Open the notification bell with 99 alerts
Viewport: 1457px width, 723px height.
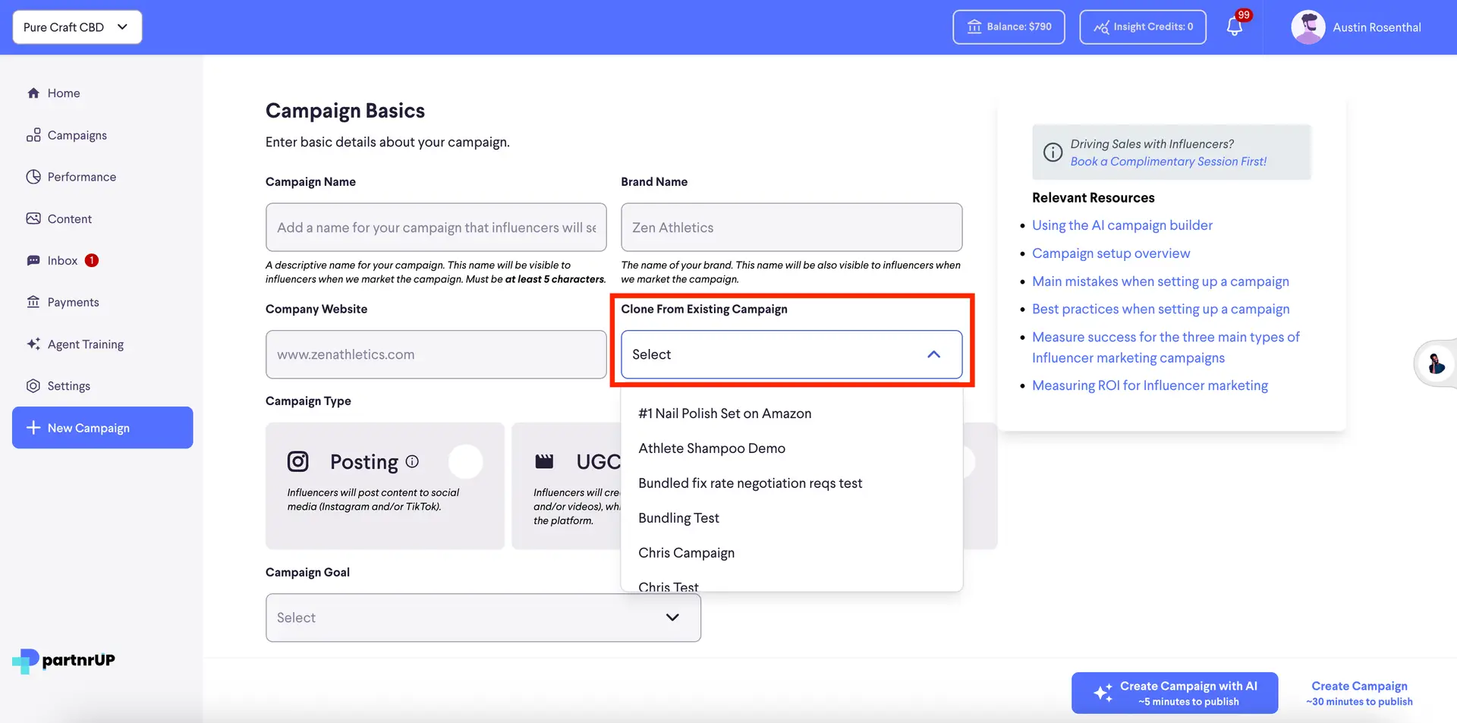pos(1234,26)
